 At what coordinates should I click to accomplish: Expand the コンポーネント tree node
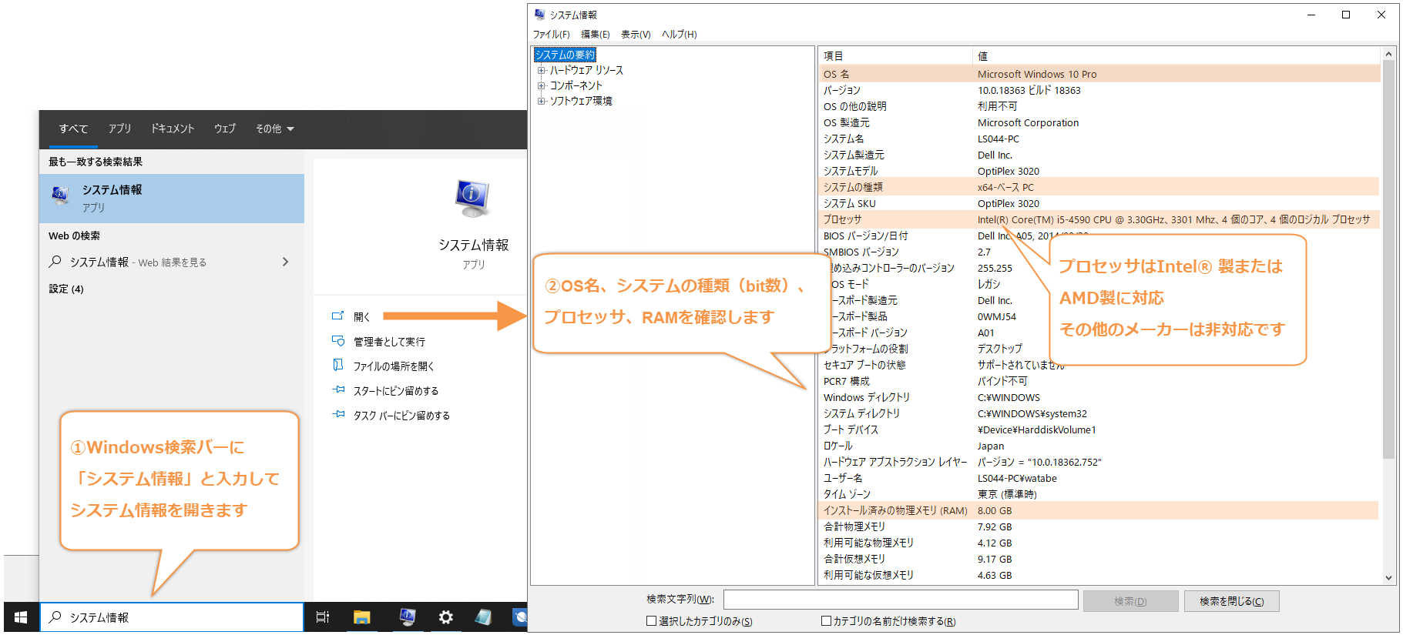pos(541,85)
